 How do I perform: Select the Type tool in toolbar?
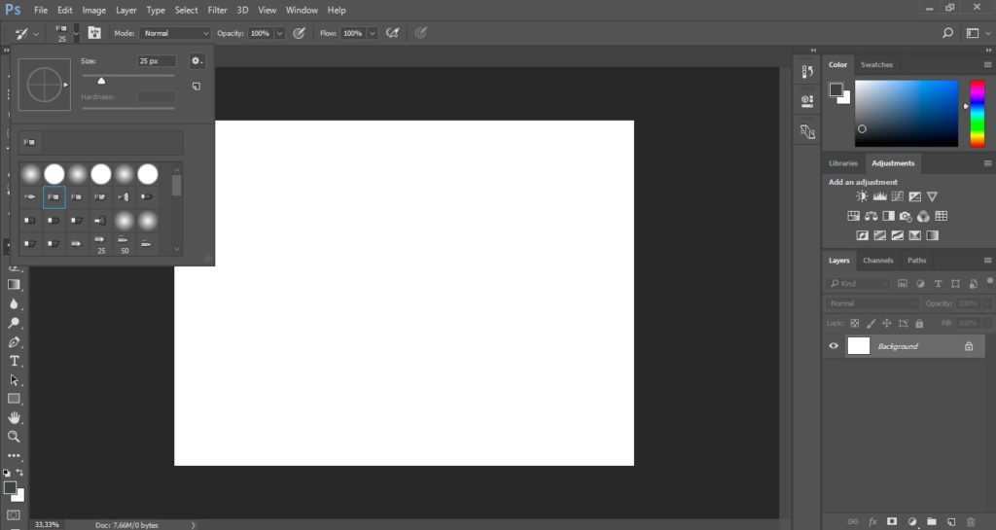15,361
